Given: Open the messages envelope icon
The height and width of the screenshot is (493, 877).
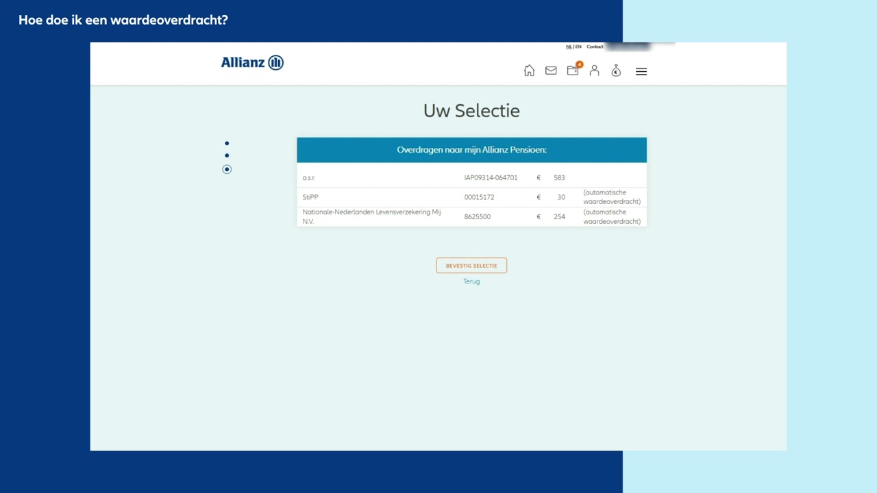Looking at the screenshot, I should (x=551, y=71).
